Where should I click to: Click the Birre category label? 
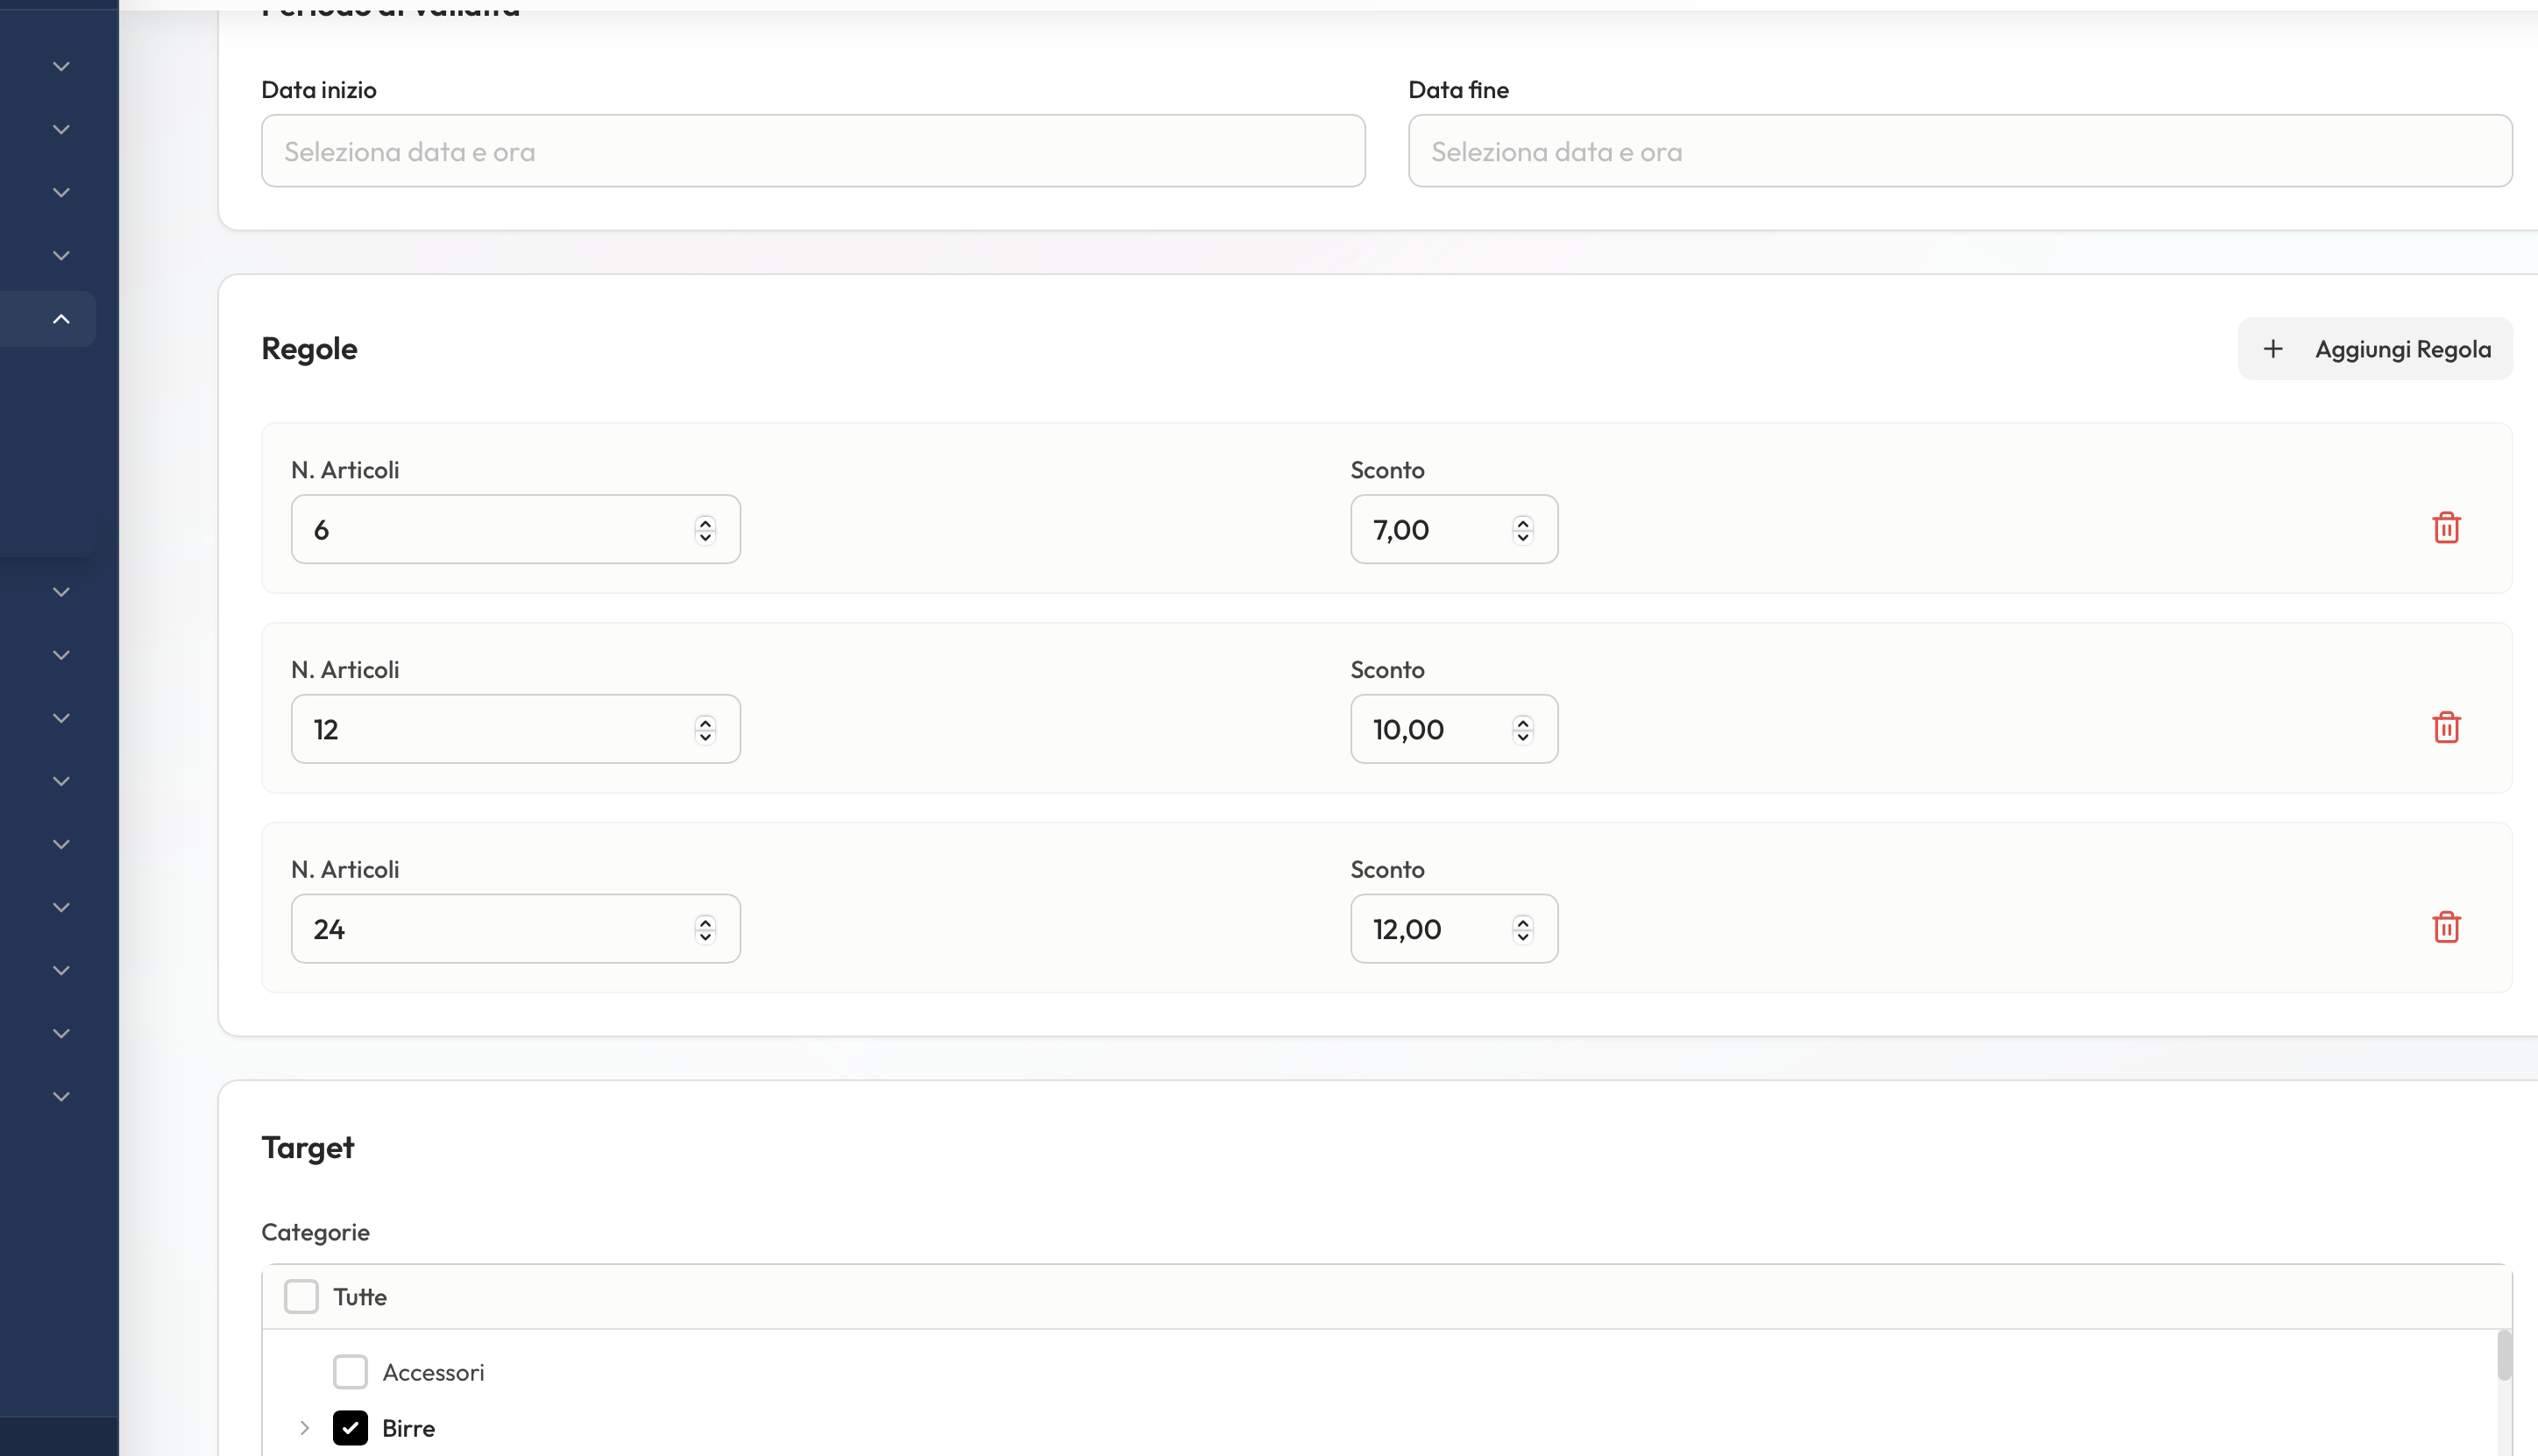tap(408, 1428)
